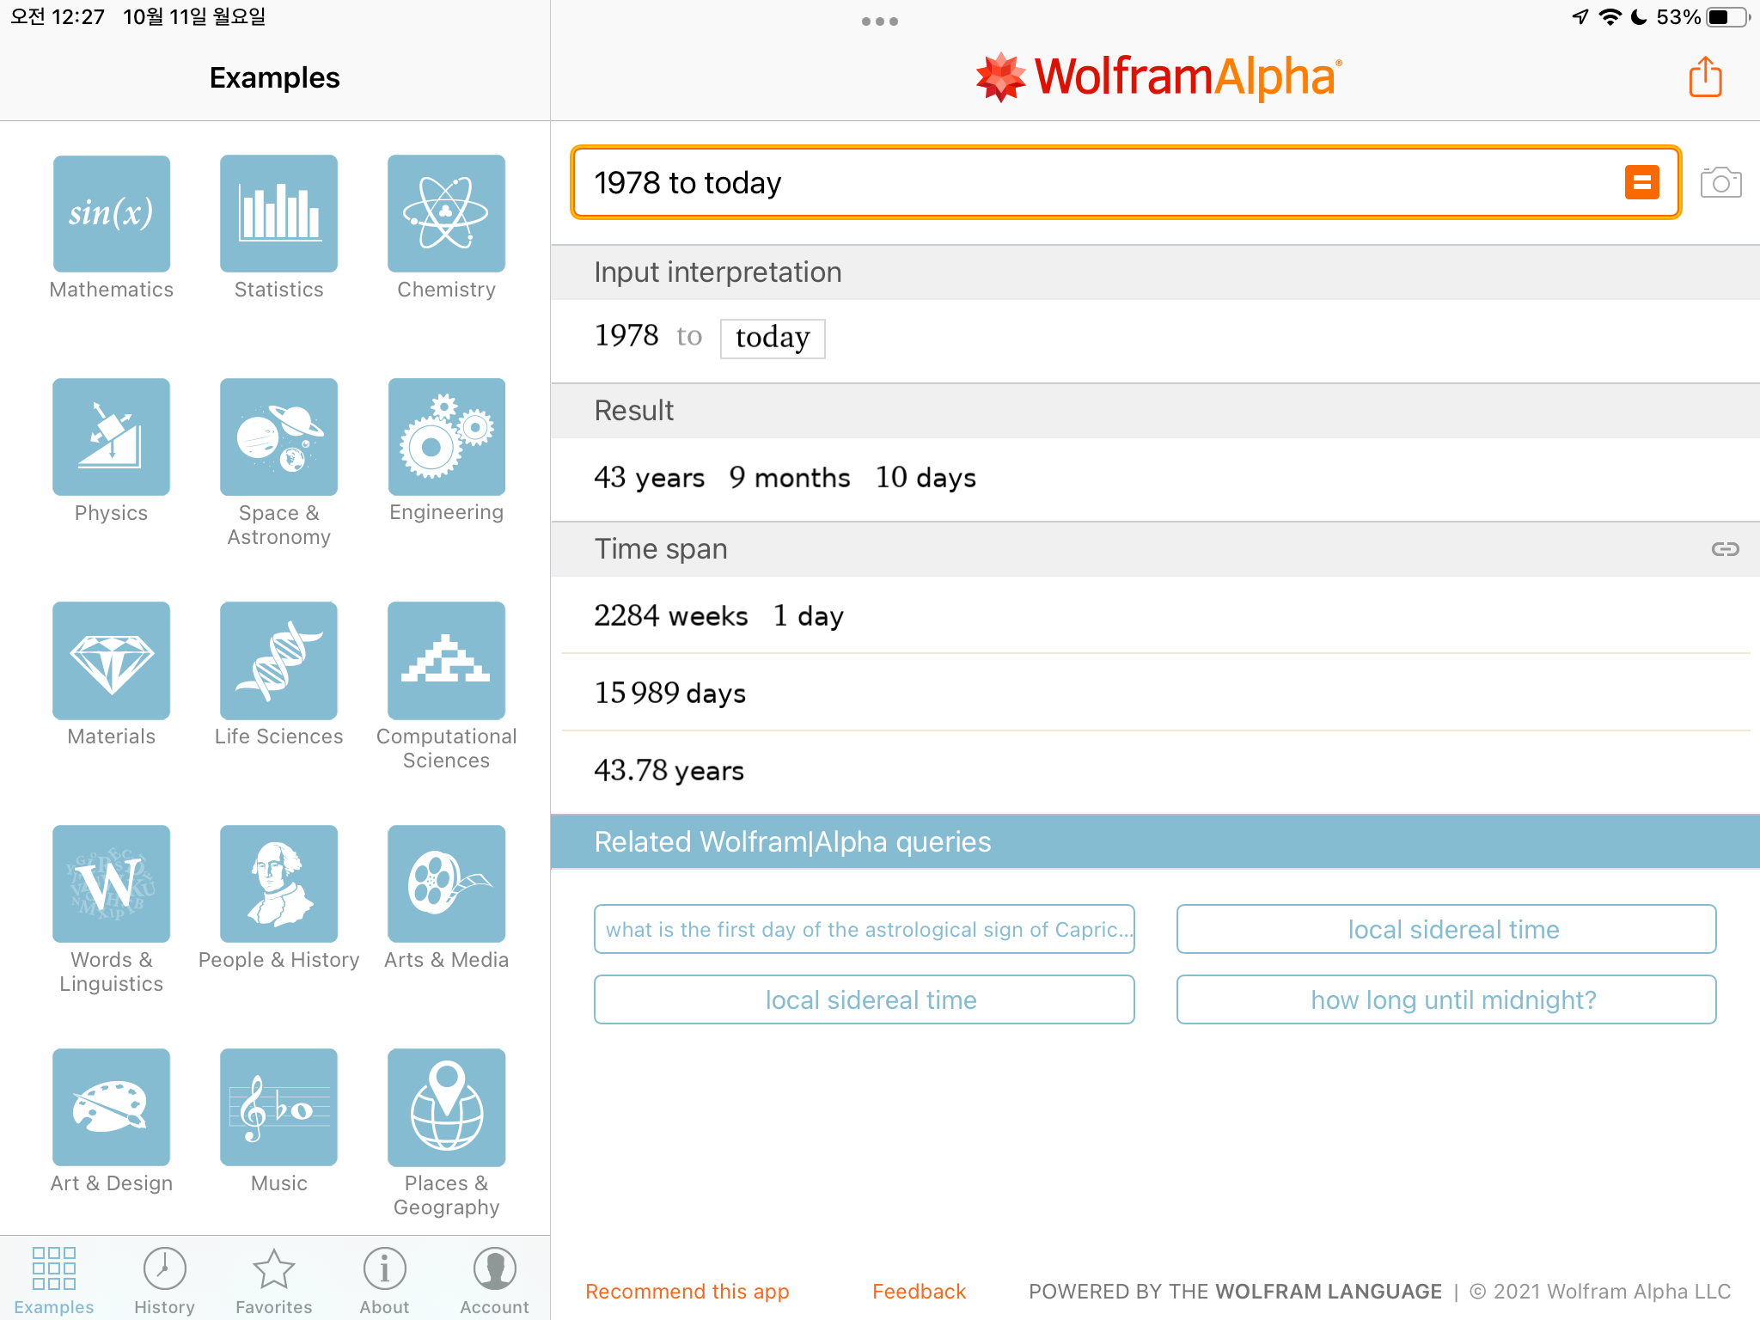The image size is (1760, 1320).
Task: Switch to the Favorites tab
Action: coord(274,1280)
